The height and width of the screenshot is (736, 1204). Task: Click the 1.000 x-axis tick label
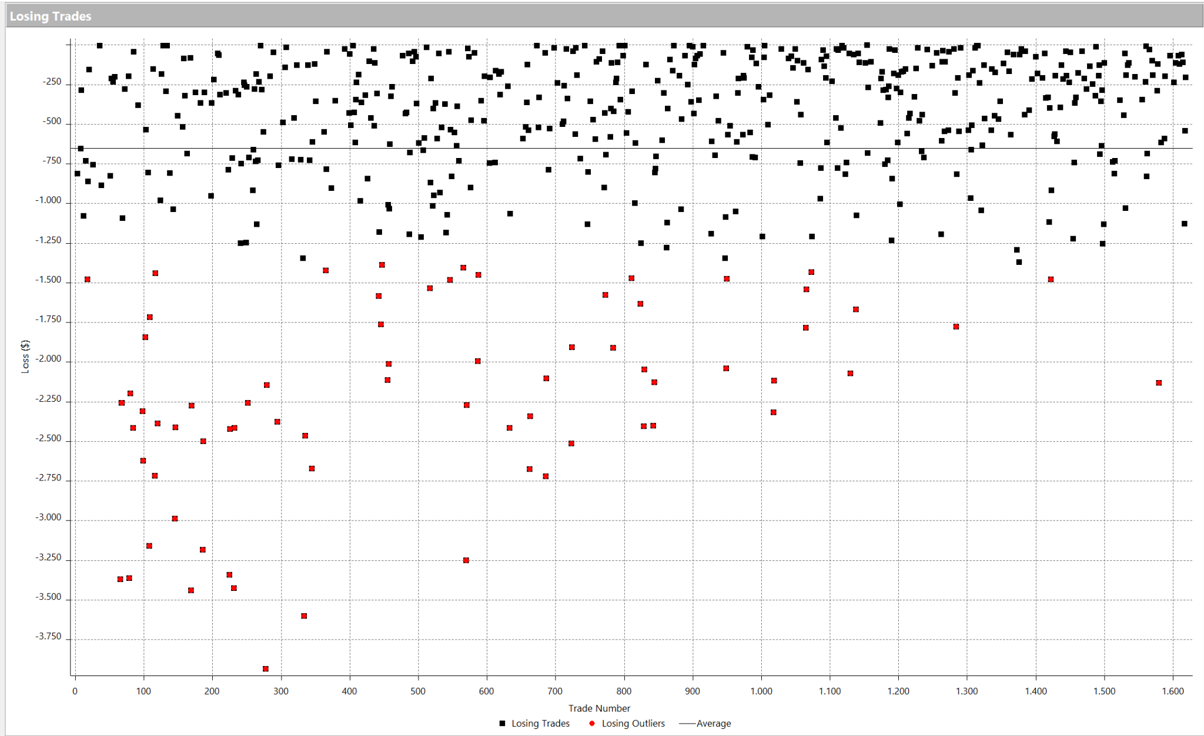coord(761,691)
